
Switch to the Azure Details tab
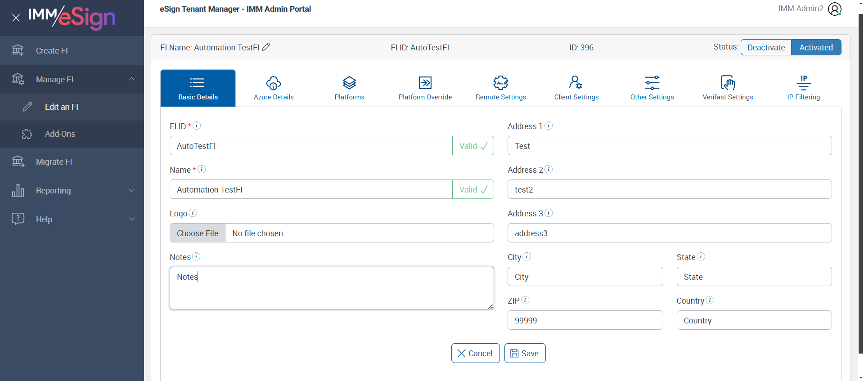pos(274,88)
